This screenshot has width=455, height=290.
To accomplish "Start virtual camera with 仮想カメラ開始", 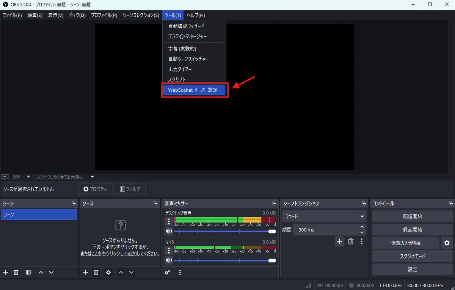I will click(x=406, y=243).
